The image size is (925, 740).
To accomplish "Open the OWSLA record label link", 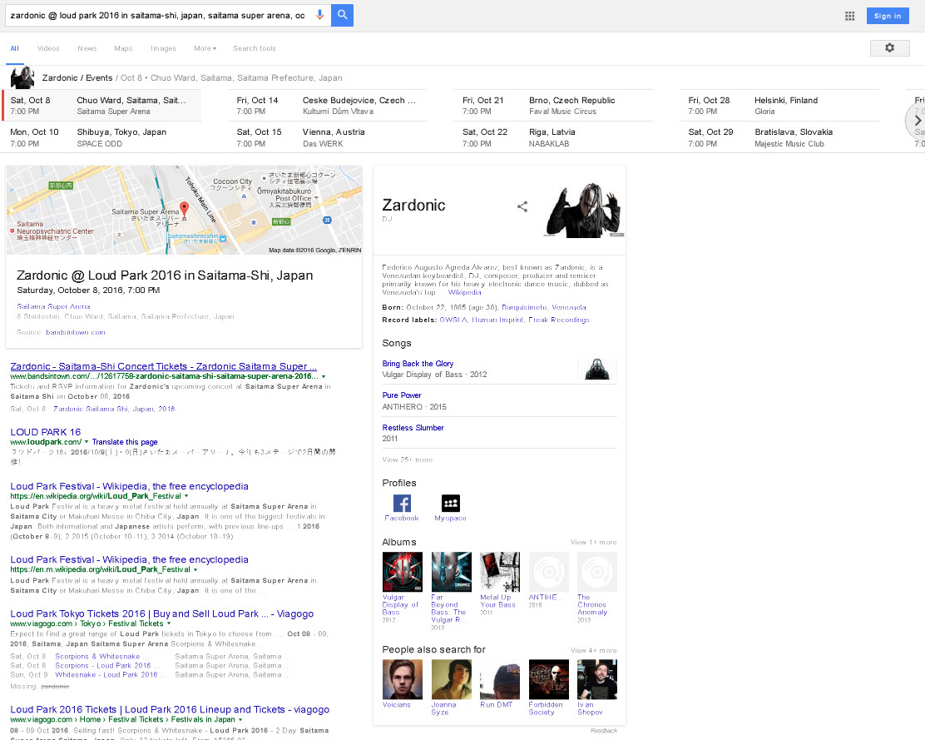I will tap(453, 320).
